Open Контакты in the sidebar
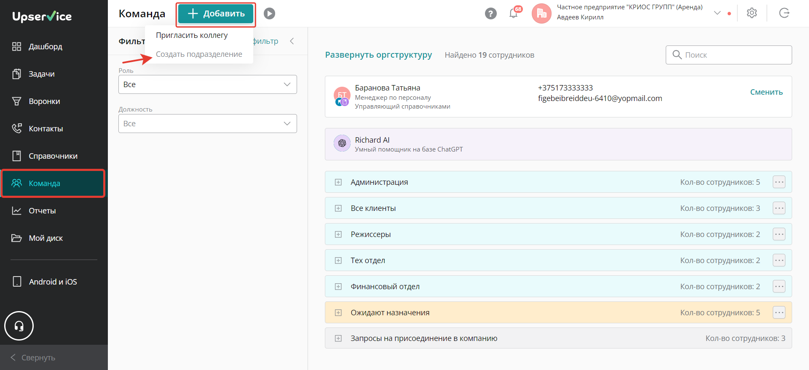The height and width of the screenshot is (370, 809). [54, 128]
